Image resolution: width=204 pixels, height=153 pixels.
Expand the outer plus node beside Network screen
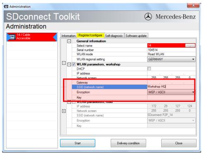point(64,111)
